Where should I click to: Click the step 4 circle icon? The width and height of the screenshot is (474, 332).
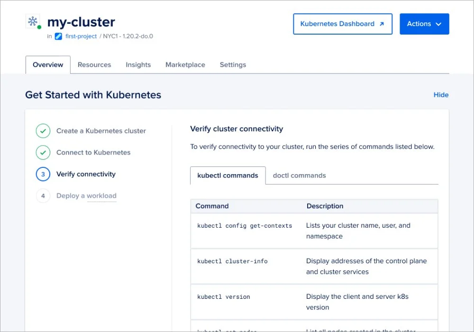[x=43, y=195]
